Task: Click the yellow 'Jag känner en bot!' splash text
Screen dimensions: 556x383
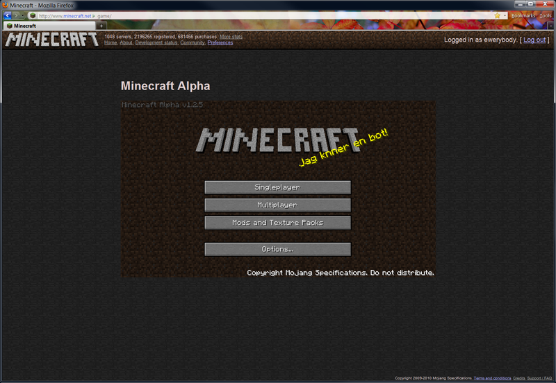Action: click(x=343, y=147)
